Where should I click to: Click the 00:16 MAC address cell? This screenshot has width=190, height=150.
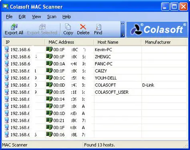pos(69,135)
